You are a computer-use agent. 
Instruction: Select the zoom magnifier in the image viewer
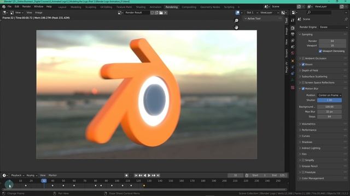point(236,21)
